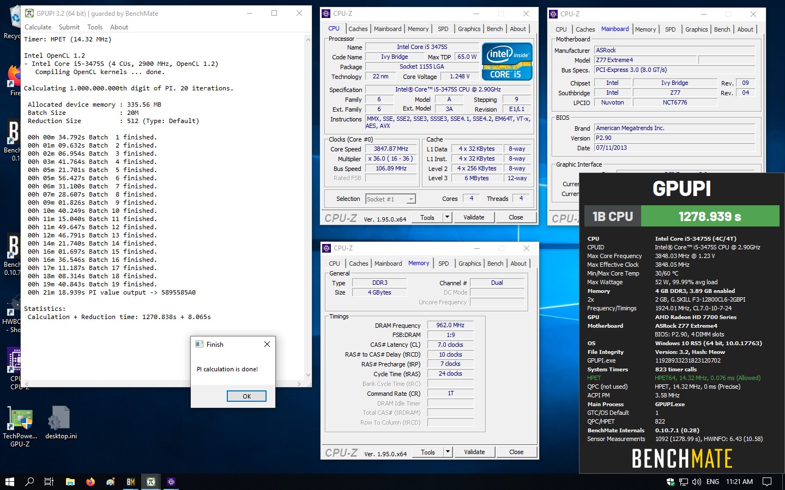
Task: Click the PI value output line in GPUPI
Action: point(111,292)
